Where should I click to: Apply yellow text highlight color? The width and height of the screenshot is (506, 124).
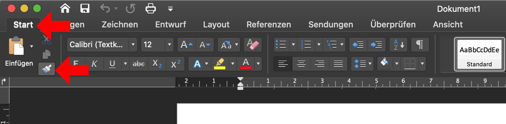pyautogui.click(x=219, y=64)
